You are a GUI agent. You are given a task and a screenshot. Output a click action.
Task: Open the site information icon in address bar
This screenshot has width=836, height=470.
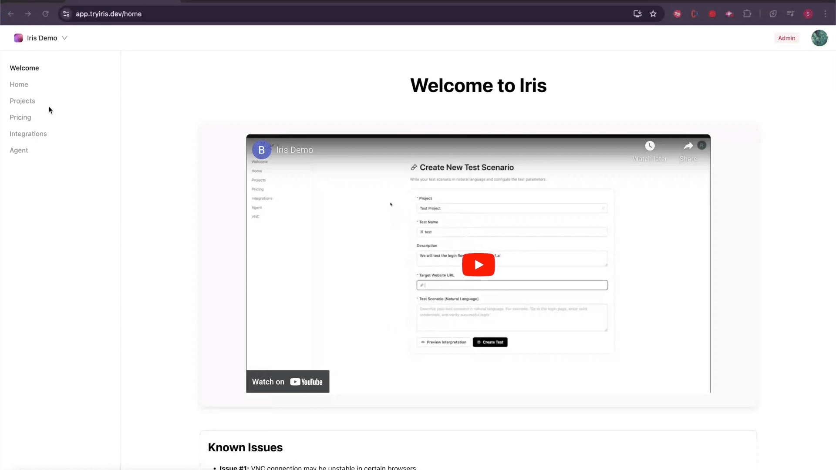pyautogui.click(x=66, y=14)
